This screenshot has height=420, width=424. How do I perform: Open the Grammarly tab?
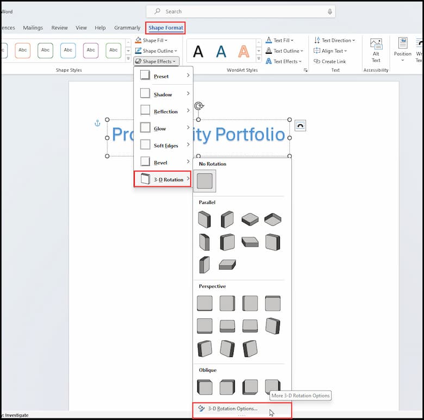point(127,28)
